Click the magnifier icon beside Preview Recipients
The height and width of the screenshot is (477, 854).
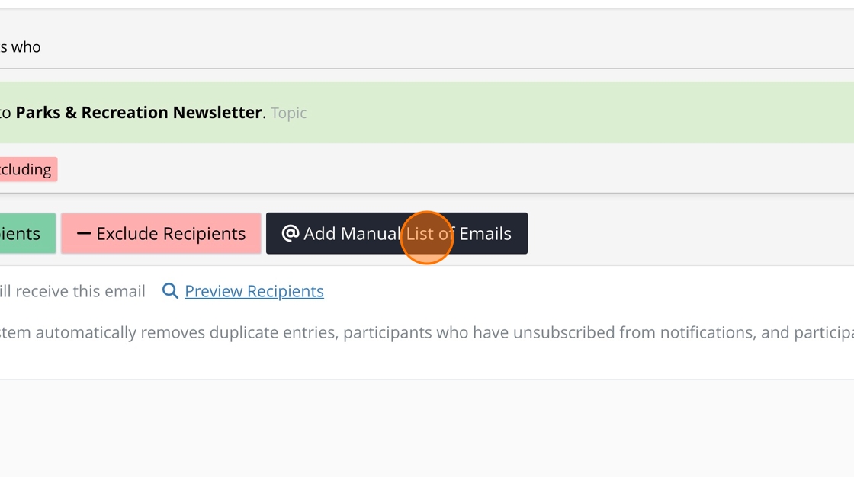tap(170, 291)
